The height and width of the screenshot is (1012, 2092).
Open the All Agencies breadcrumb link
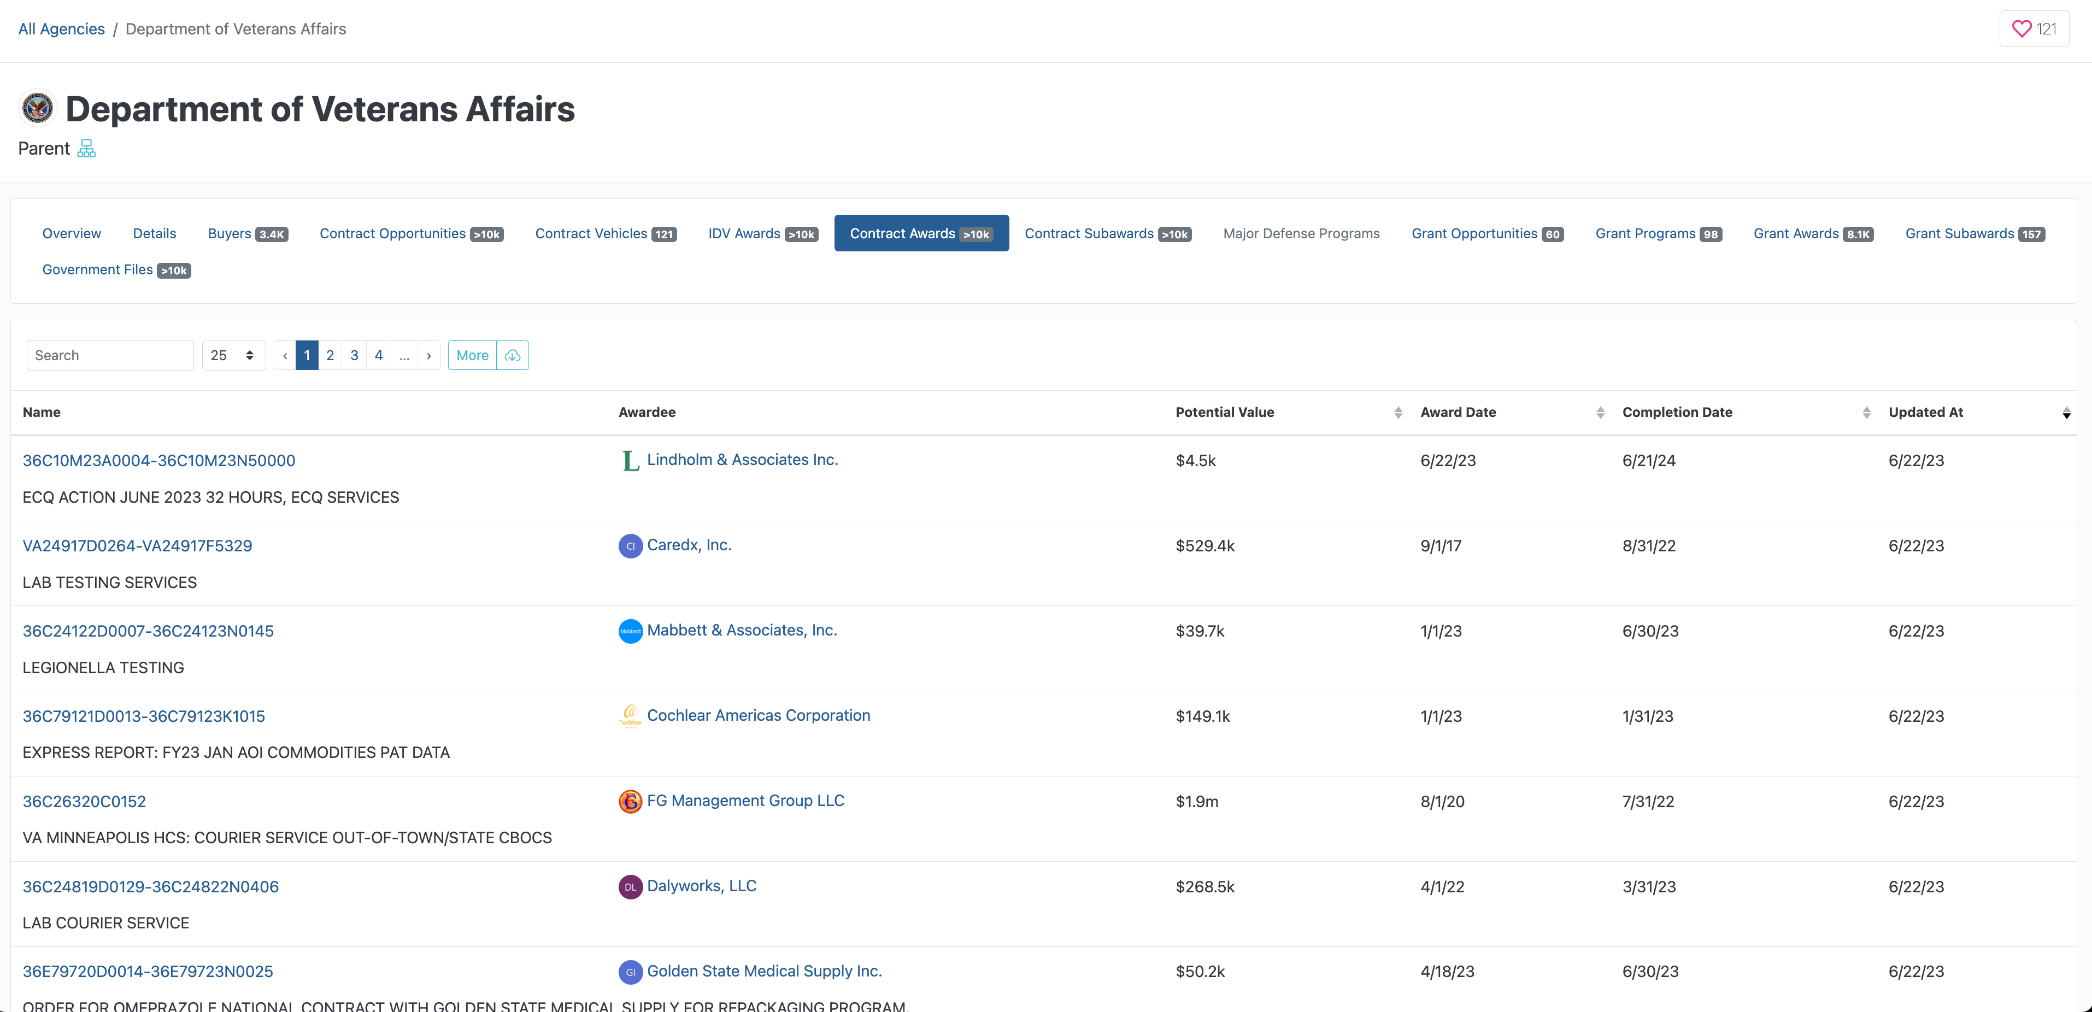[x=62, y=30]
